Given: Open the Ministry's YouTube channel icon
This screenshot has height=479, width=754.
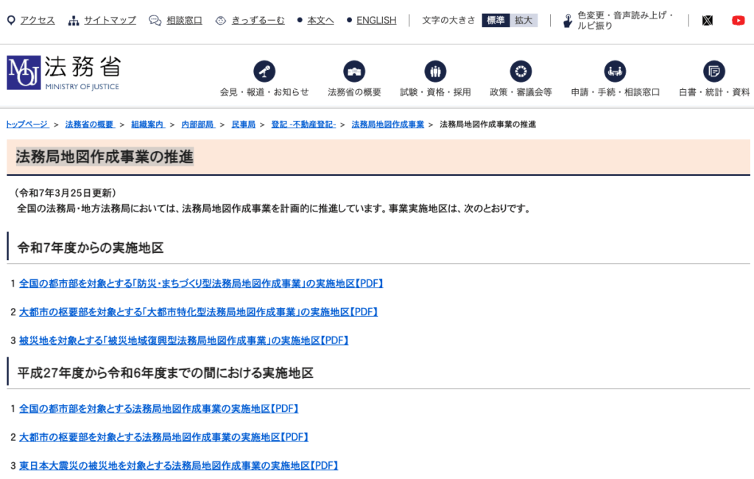Looking at the screenshot, I should click(739, 20).
